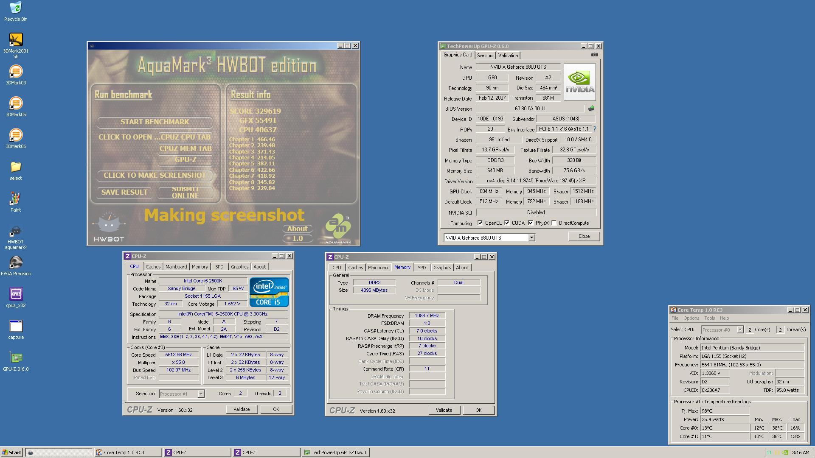Click the BIOS Version field in GPU-Z
815x458 pixels.
tap(530, 109)
